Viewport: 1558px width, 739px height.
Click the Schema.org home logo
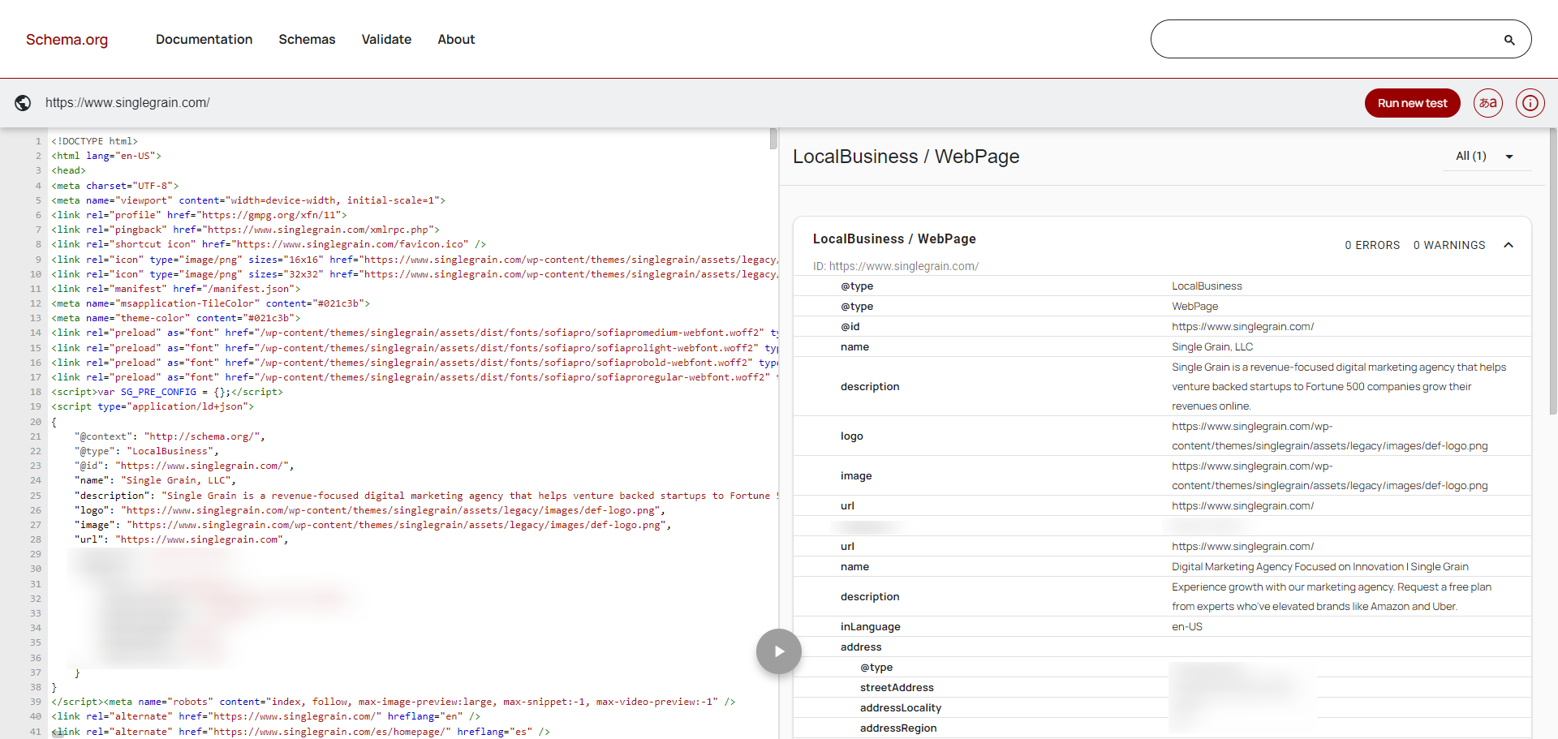pyautogui.click(x=67, y=40)
